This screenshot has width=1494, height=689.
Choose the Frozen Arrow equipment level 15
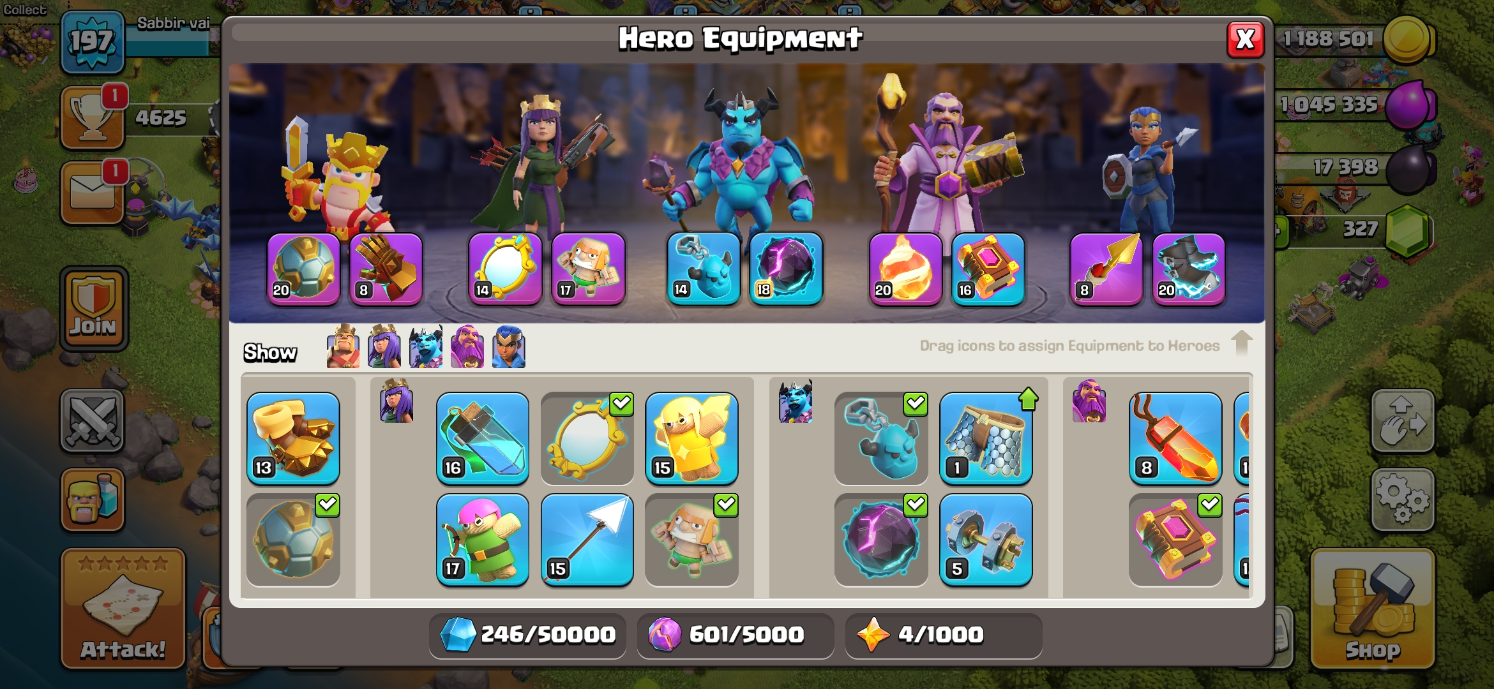click(x=587, y=540)
